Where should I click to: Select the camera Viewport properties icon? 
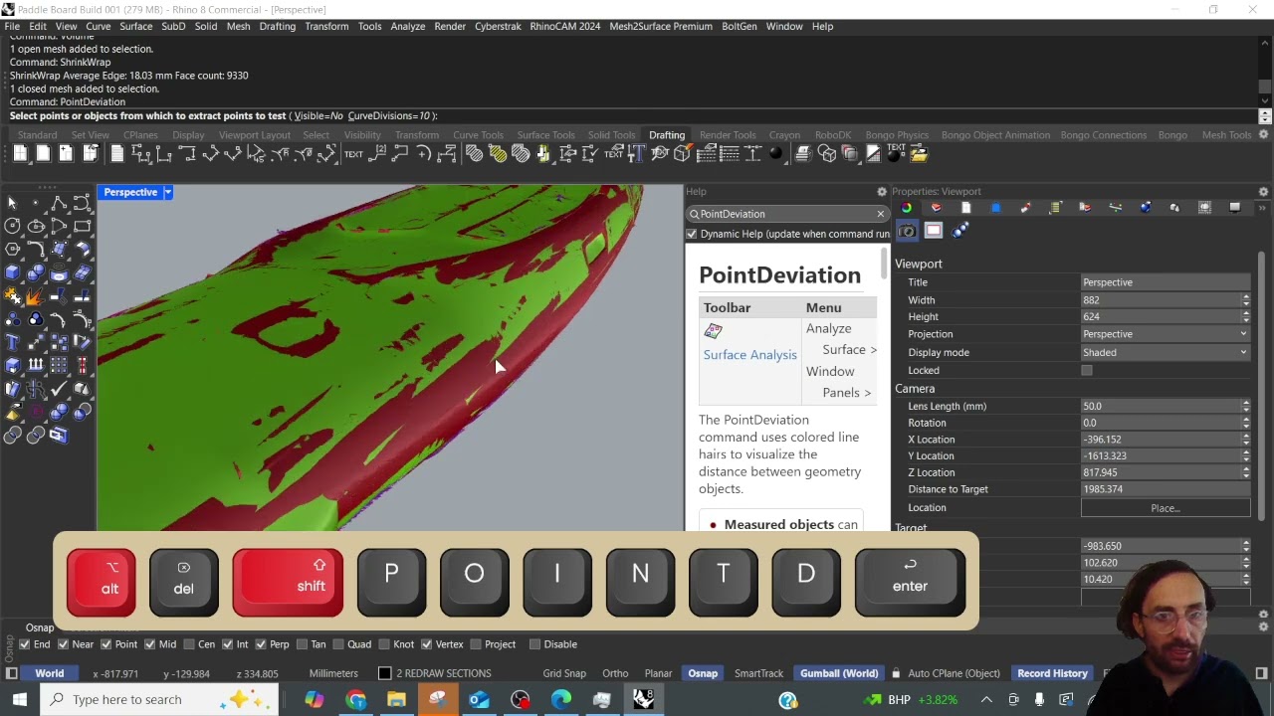(x=907, y=231)
